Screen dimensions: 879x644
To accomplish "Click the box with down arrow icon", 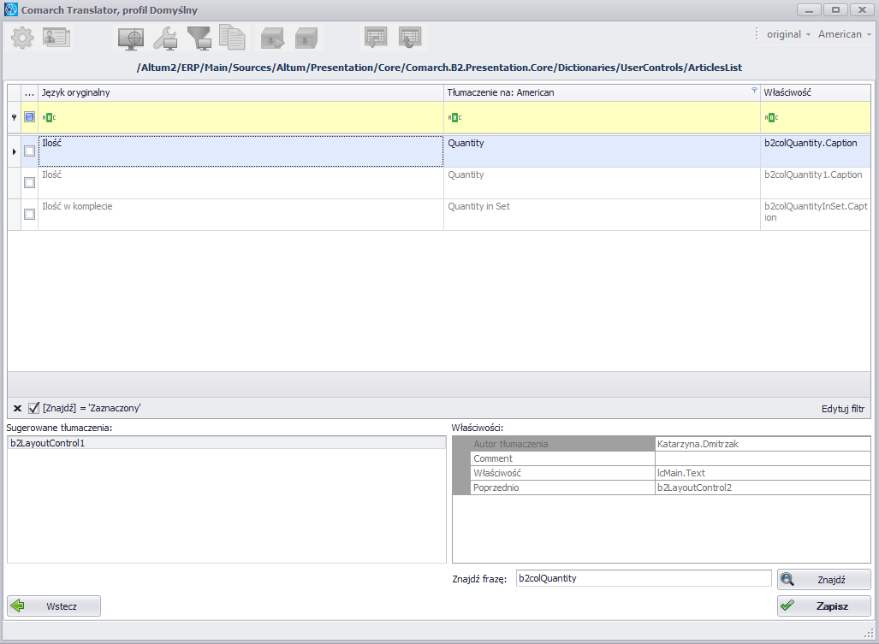I will (306, 38).
